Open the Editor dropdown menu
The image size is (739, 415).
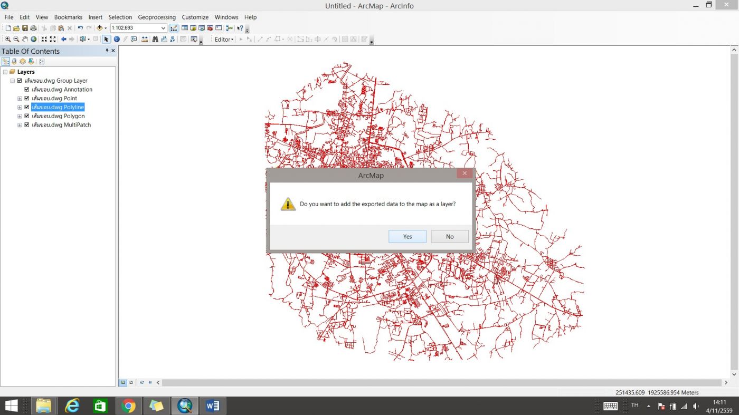click(x=224, y=40)
